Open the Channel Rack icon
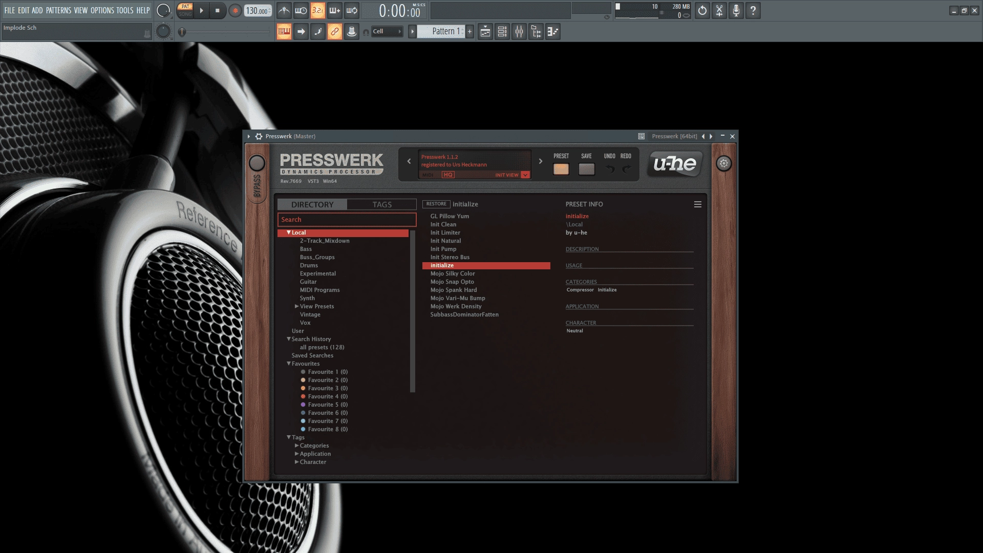 pyautogui.click(x=502, y=32)
